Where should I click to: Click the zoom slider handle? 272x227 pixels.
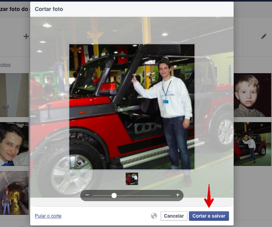pyautogui.click(x=114, y=195)
